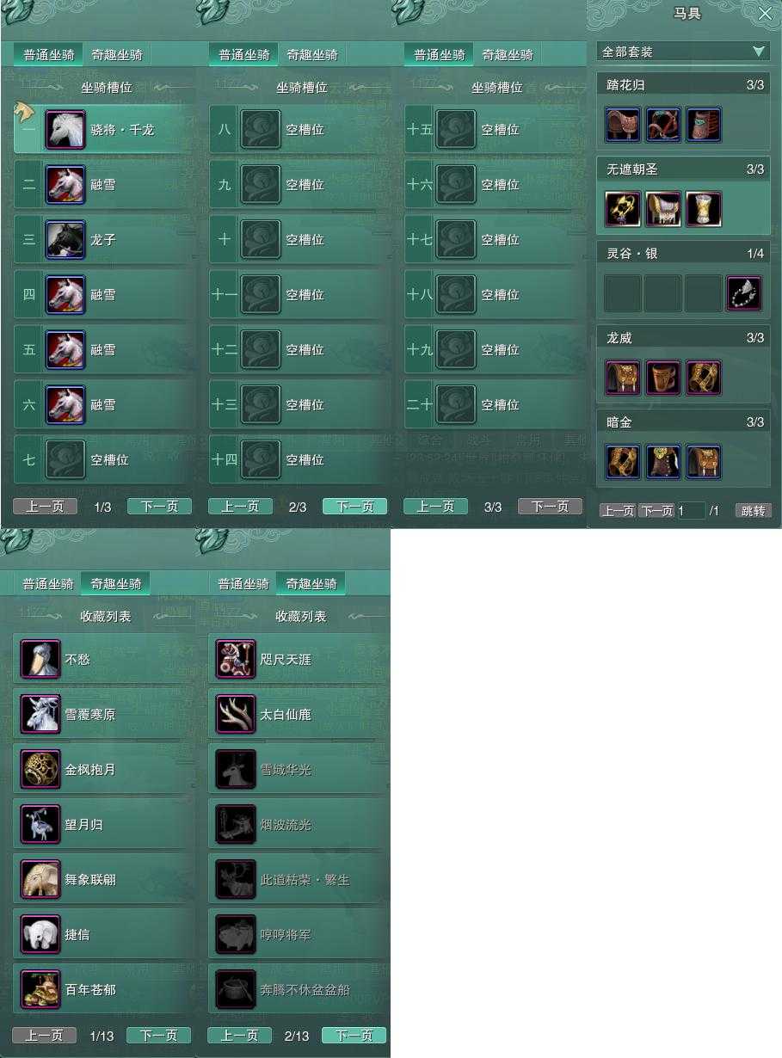Expand the 暗金 set header
The image size is (782, 1058).
click(683, 422)
